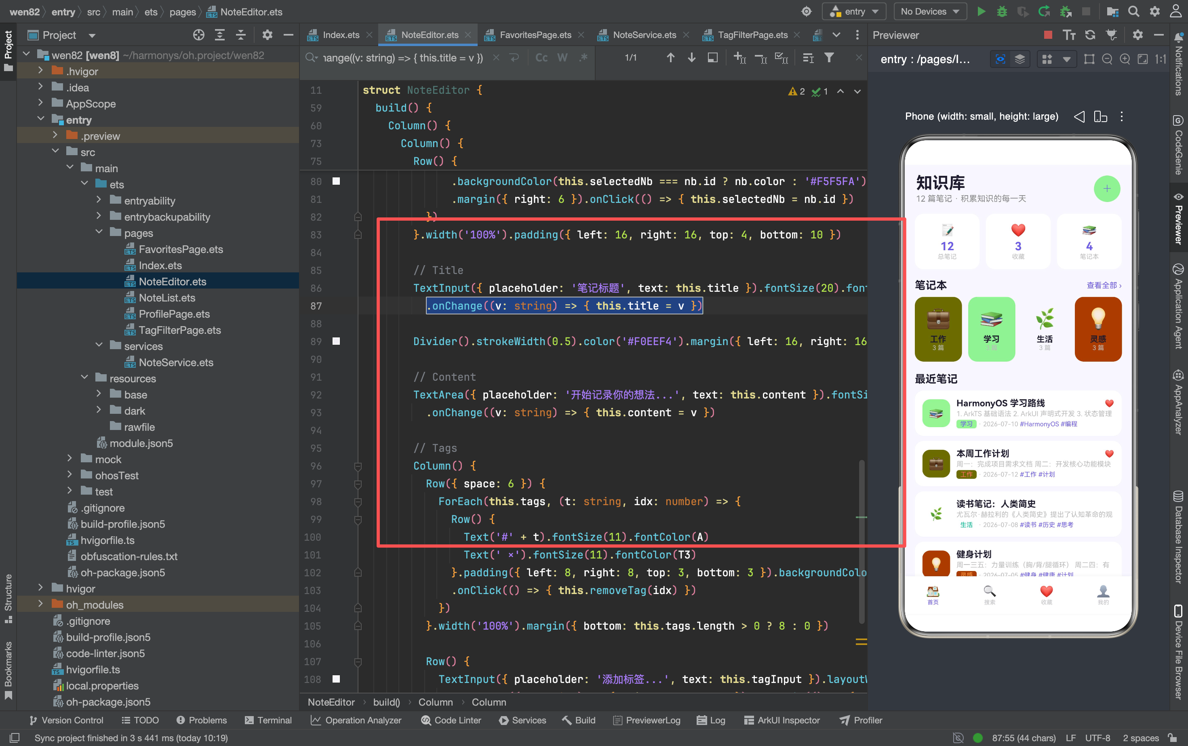Open the Previewer inspector icon
The image size is (1188, 746).
pyautogui.click(x=1001, y=59)
